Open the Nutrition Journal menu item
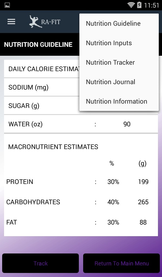Screen dimensions: 162x277 click(110, 82)
